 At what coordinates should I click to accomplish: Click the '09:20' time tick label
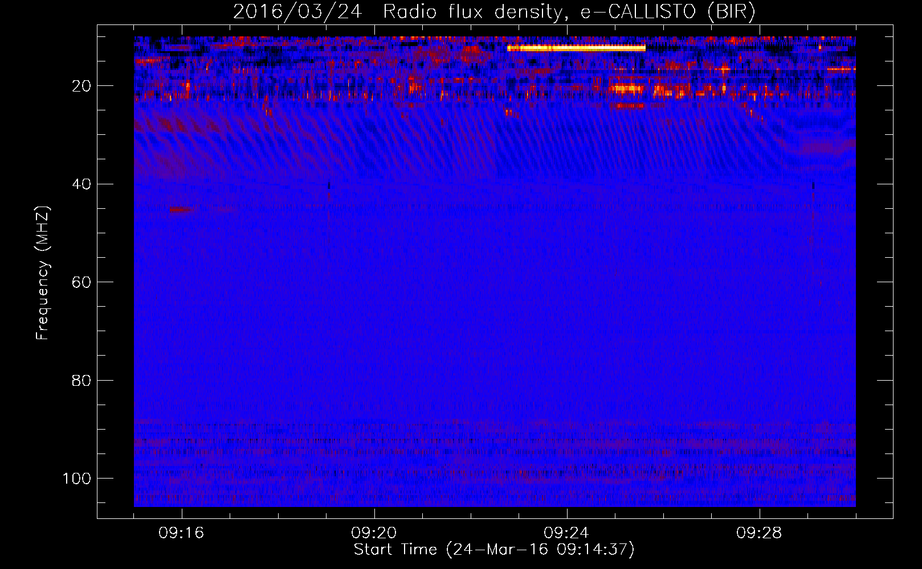click(x=374, y=533)
